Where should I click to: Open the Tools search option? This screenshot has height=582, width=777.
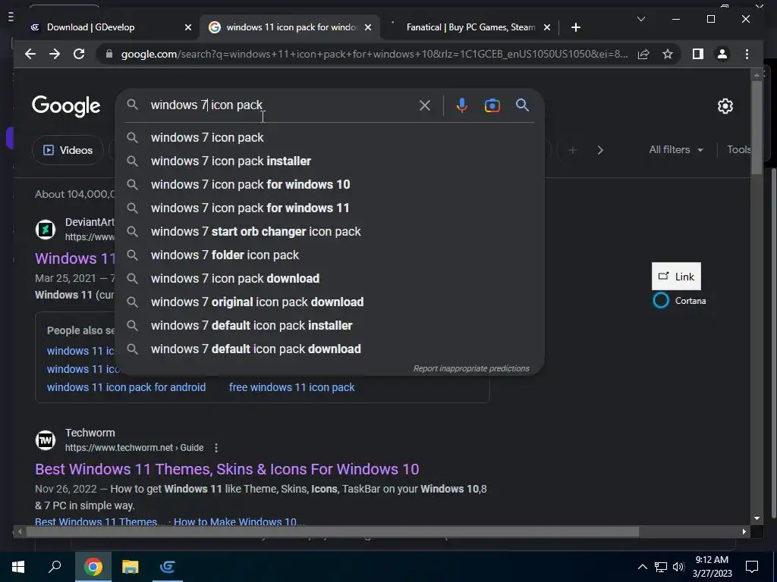tap(739, 150)
